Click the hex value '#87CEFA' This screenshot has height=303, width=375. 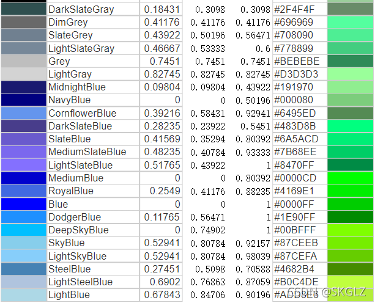click(x=295, y=256)
